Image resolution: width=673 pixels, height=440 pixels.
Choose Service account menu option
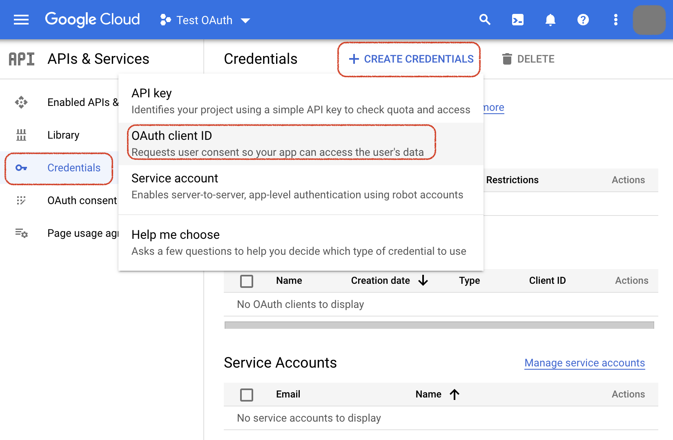click(301, 186)
